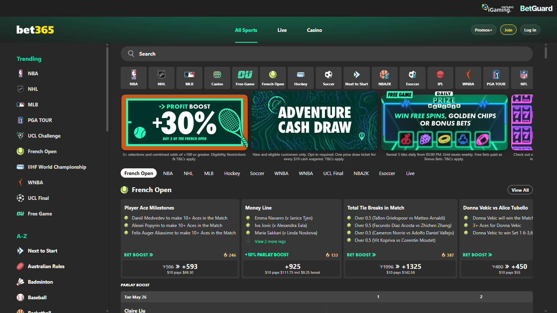Open Next to Start carousel tile
Screen dimensions: 557x313
(x=356, y=78)
